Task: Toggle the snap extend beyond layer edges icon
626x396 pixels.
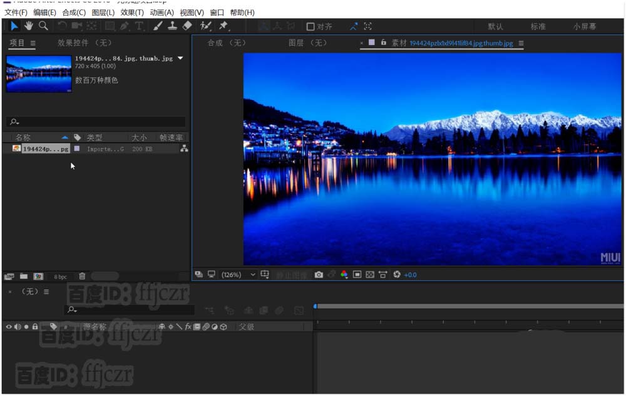Action: [x=367, y=26]
